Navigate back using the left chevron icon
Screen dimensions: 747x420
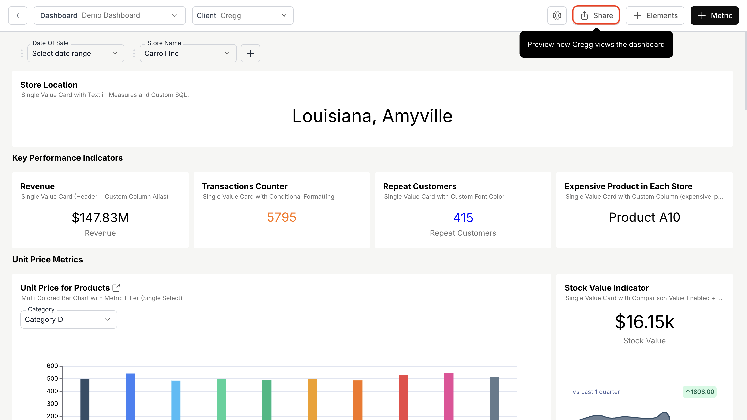click(18, 15)
